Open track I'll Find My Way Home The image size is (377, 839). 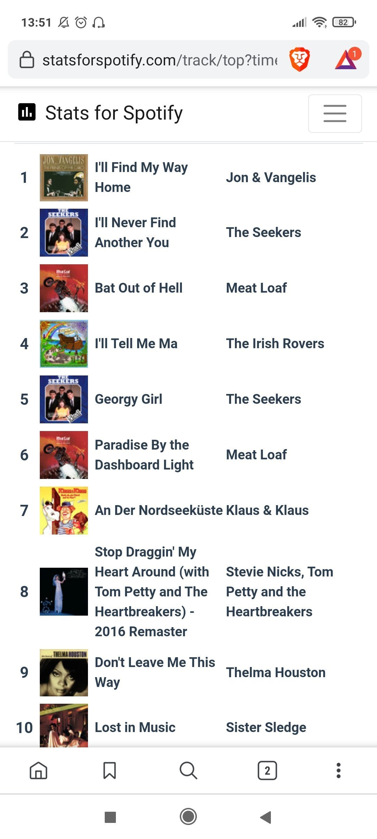point(141,177)
